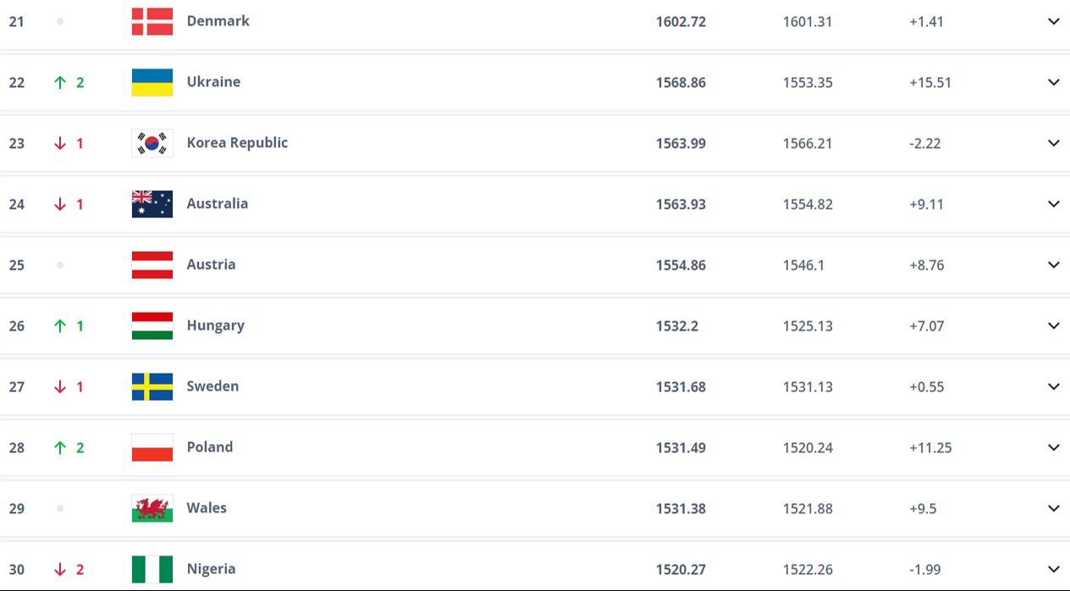The width and height of the screenshot is (1070, 591).
Task: Open the Poland team name link
Action: (x=210, y=447)
